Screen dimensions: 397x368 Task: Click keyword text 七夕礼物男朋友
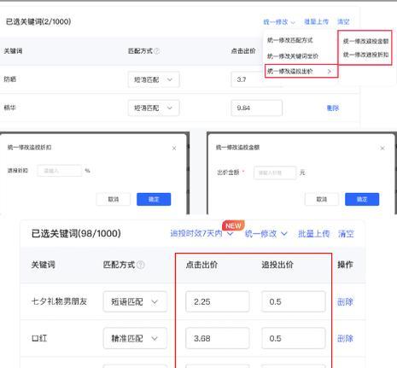click(59, 301)
